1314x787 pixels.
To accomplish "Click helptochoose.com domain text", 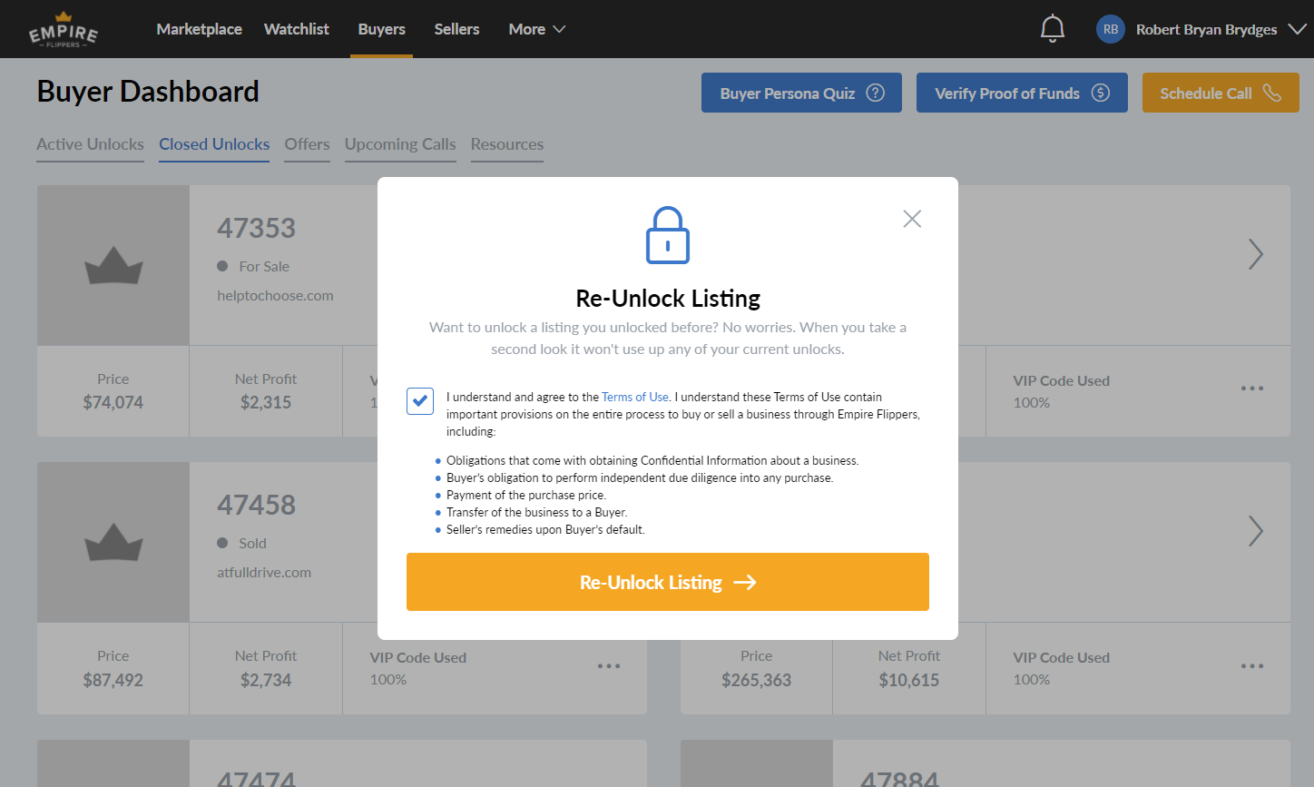I will pos(275,296).
